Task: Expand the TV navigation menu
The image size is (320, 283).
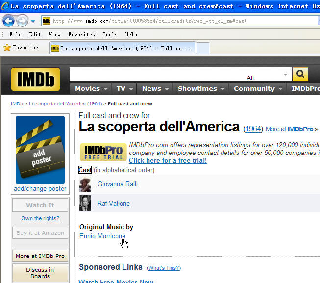Action: pyautogui.click(x=124, y=89)
